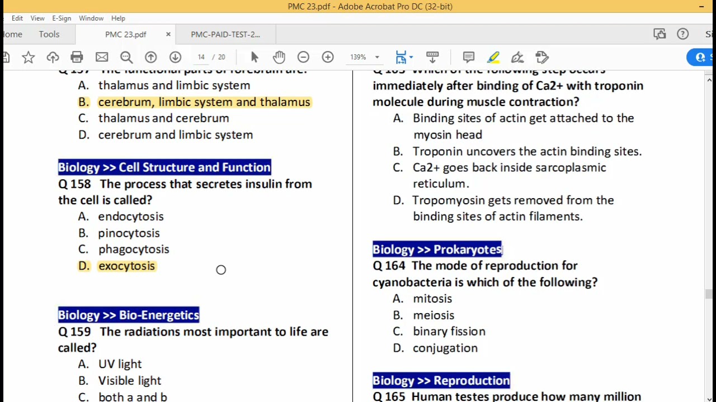Go to next page arrow

(x=175, y=57)
